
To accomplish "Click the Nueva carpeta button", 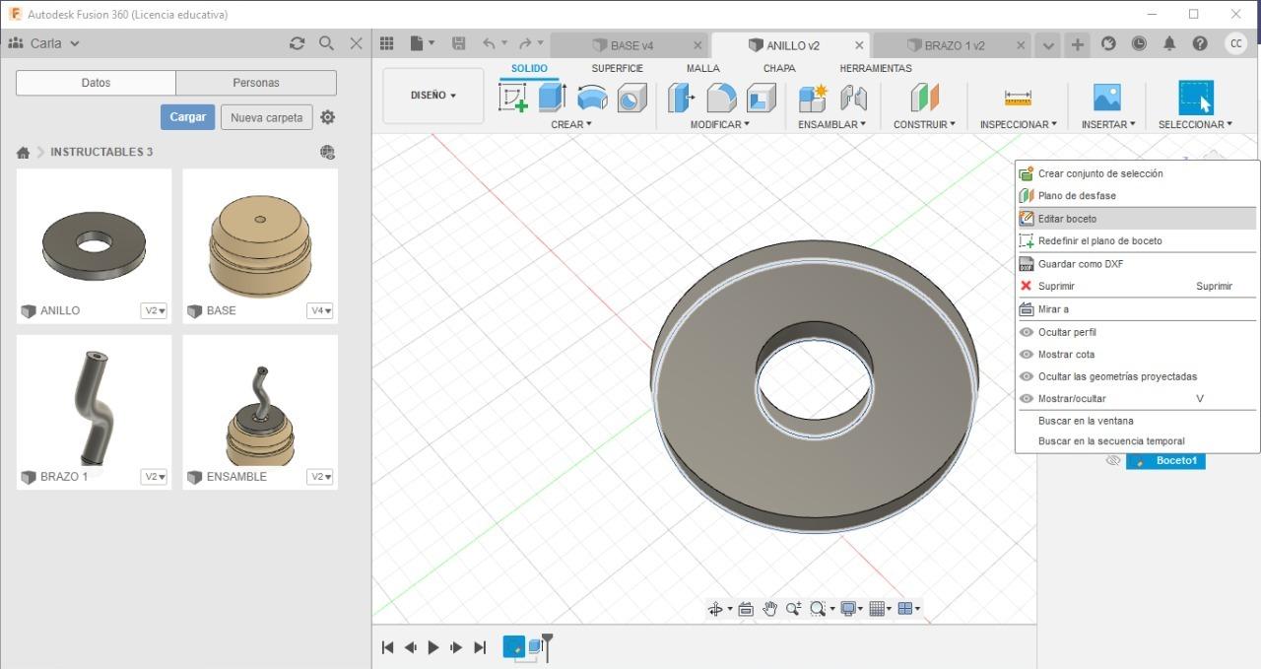I will tap(266, 117).
